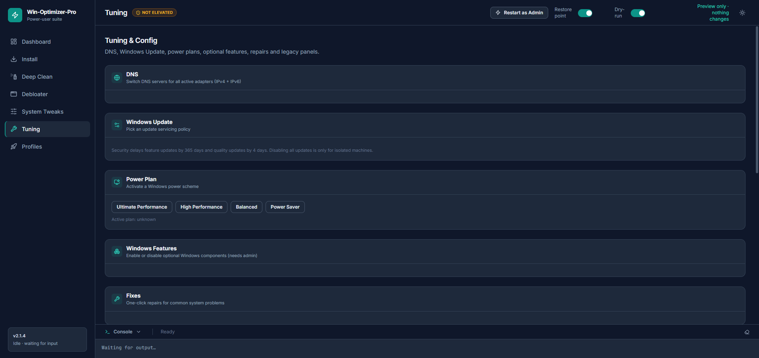Click the main content vertical scrollbar

tap(757, 99)
